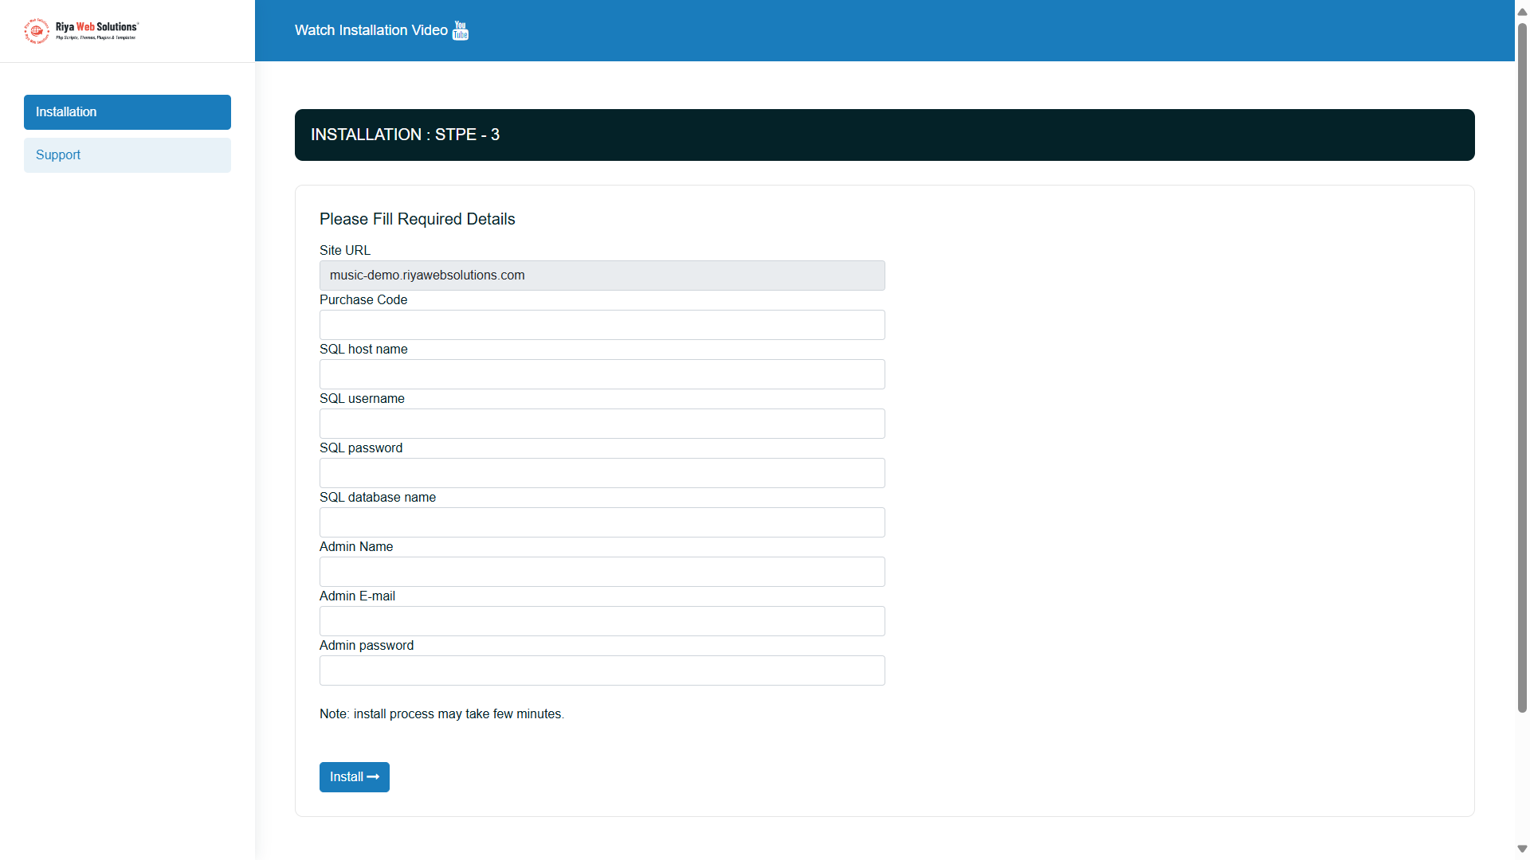This screenshot has height=860, width=1530.
Task: Click the Installation Step 3 header banner
Action: point(885,135)
